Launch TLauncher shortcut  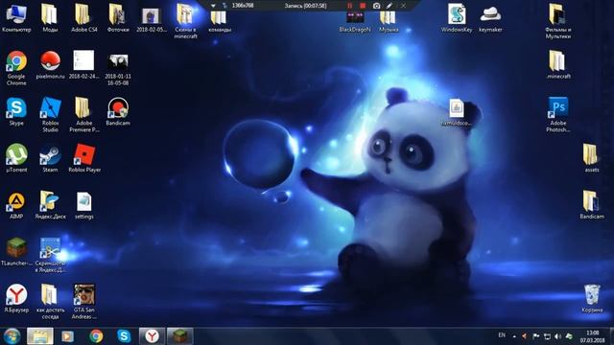click(16, 251)
